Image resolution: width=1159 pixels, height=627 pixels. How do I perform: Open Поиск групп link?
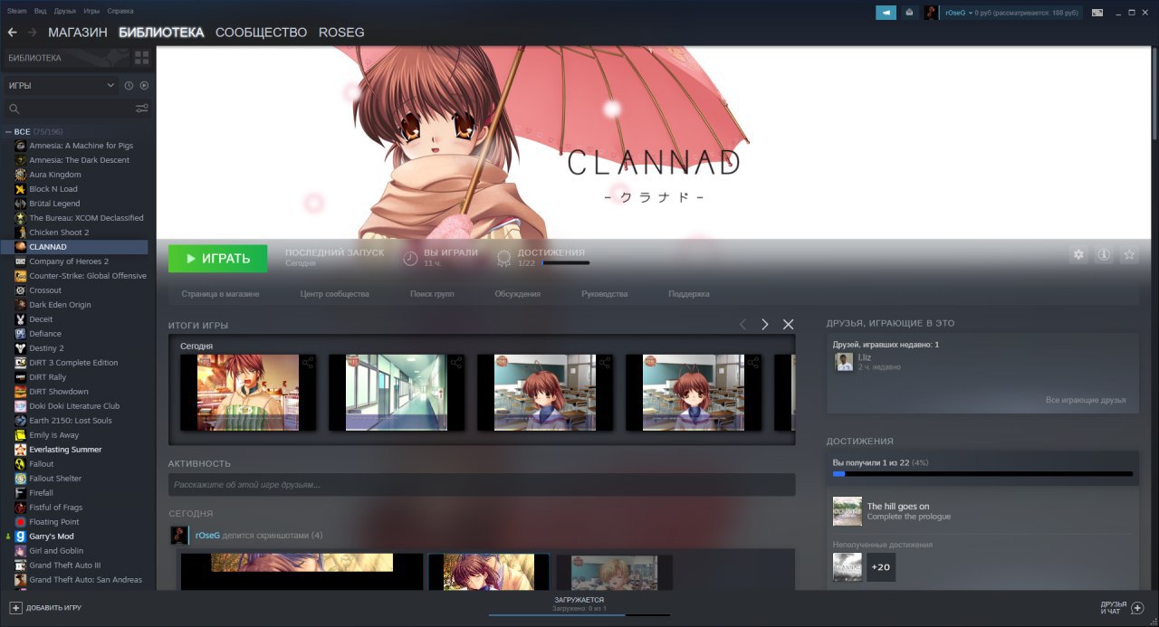pos(432,294)
